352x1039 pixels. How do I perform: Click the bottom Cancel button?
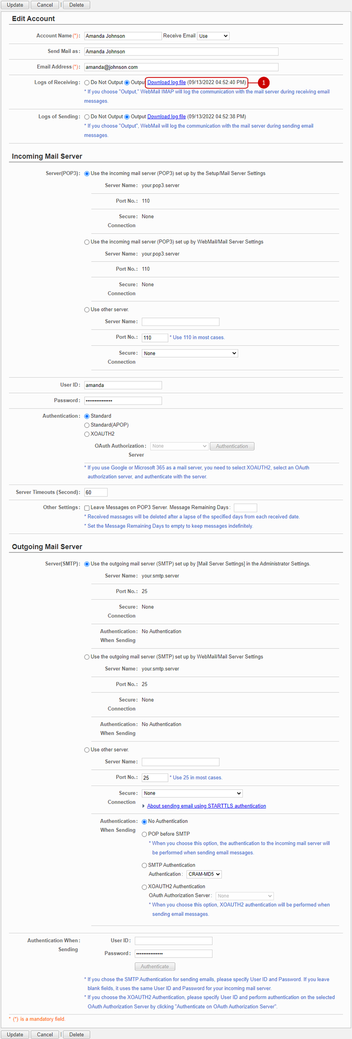(x=45, y=1034)
